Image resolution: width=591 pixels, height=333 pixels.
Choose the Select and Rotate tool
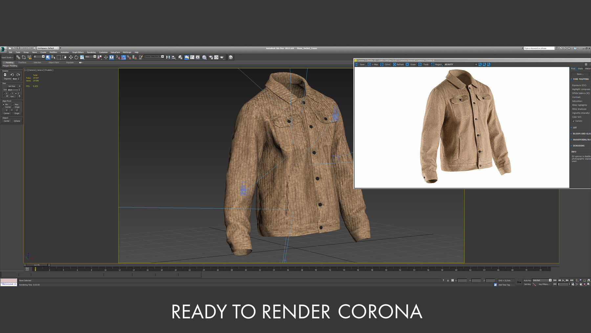pyautogui.click(x=76, y=57)
